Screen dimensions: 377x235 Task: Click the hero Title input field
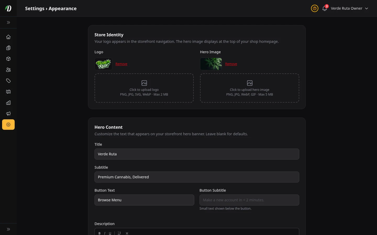pos(197,154)
